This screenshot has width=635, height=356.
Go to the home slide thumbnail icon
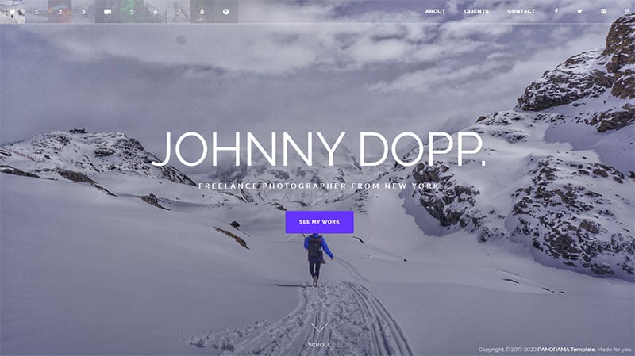tap(12, 12)
